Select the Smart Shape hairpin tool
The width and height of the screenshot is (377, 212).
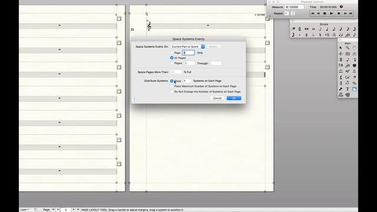click(340, 71)
